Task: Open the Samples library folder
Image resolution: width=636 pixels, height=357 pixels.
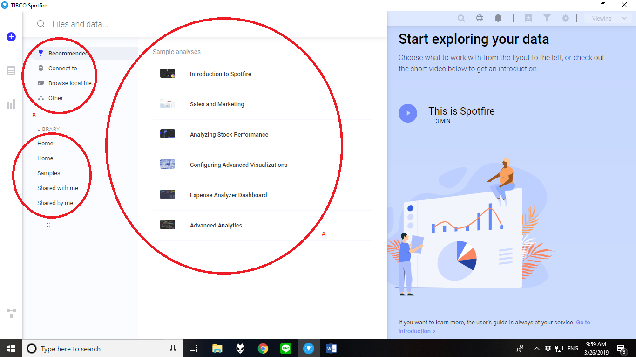Action: [x=49, y=173]
